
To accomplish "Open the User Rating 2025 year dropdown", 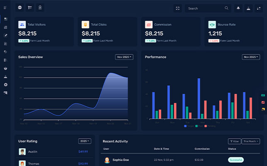I will click(84, 141).
